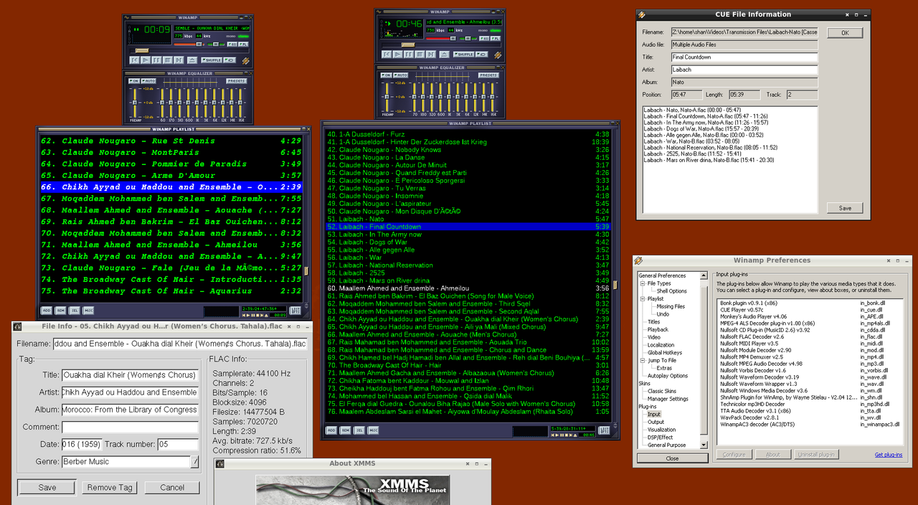The height and width of the screenshot is (505, 918).
Task: Click the volume slider in 00:09 Winamp player
Action: (189, 44)
